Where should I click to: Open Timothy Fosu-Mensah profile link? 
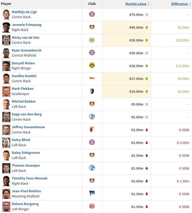click(29, 178)
